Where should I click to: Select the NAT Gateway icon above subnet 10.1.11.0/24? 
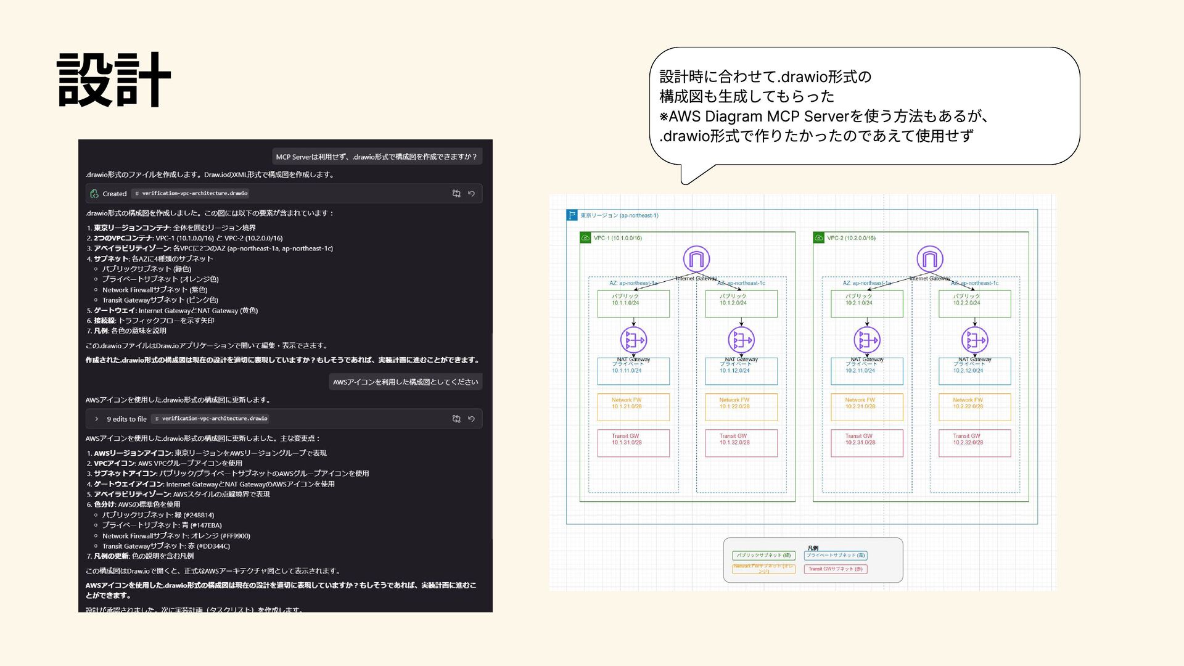click(x=633, y=340)
